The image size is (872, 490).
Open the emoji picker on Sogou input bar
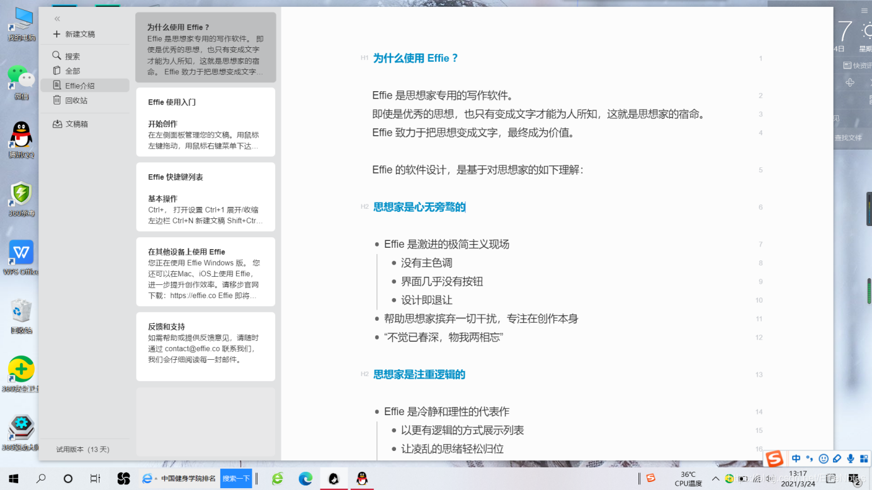(x=824, y=459)
